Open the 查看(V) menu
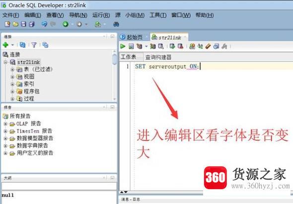 click(55, 15)
